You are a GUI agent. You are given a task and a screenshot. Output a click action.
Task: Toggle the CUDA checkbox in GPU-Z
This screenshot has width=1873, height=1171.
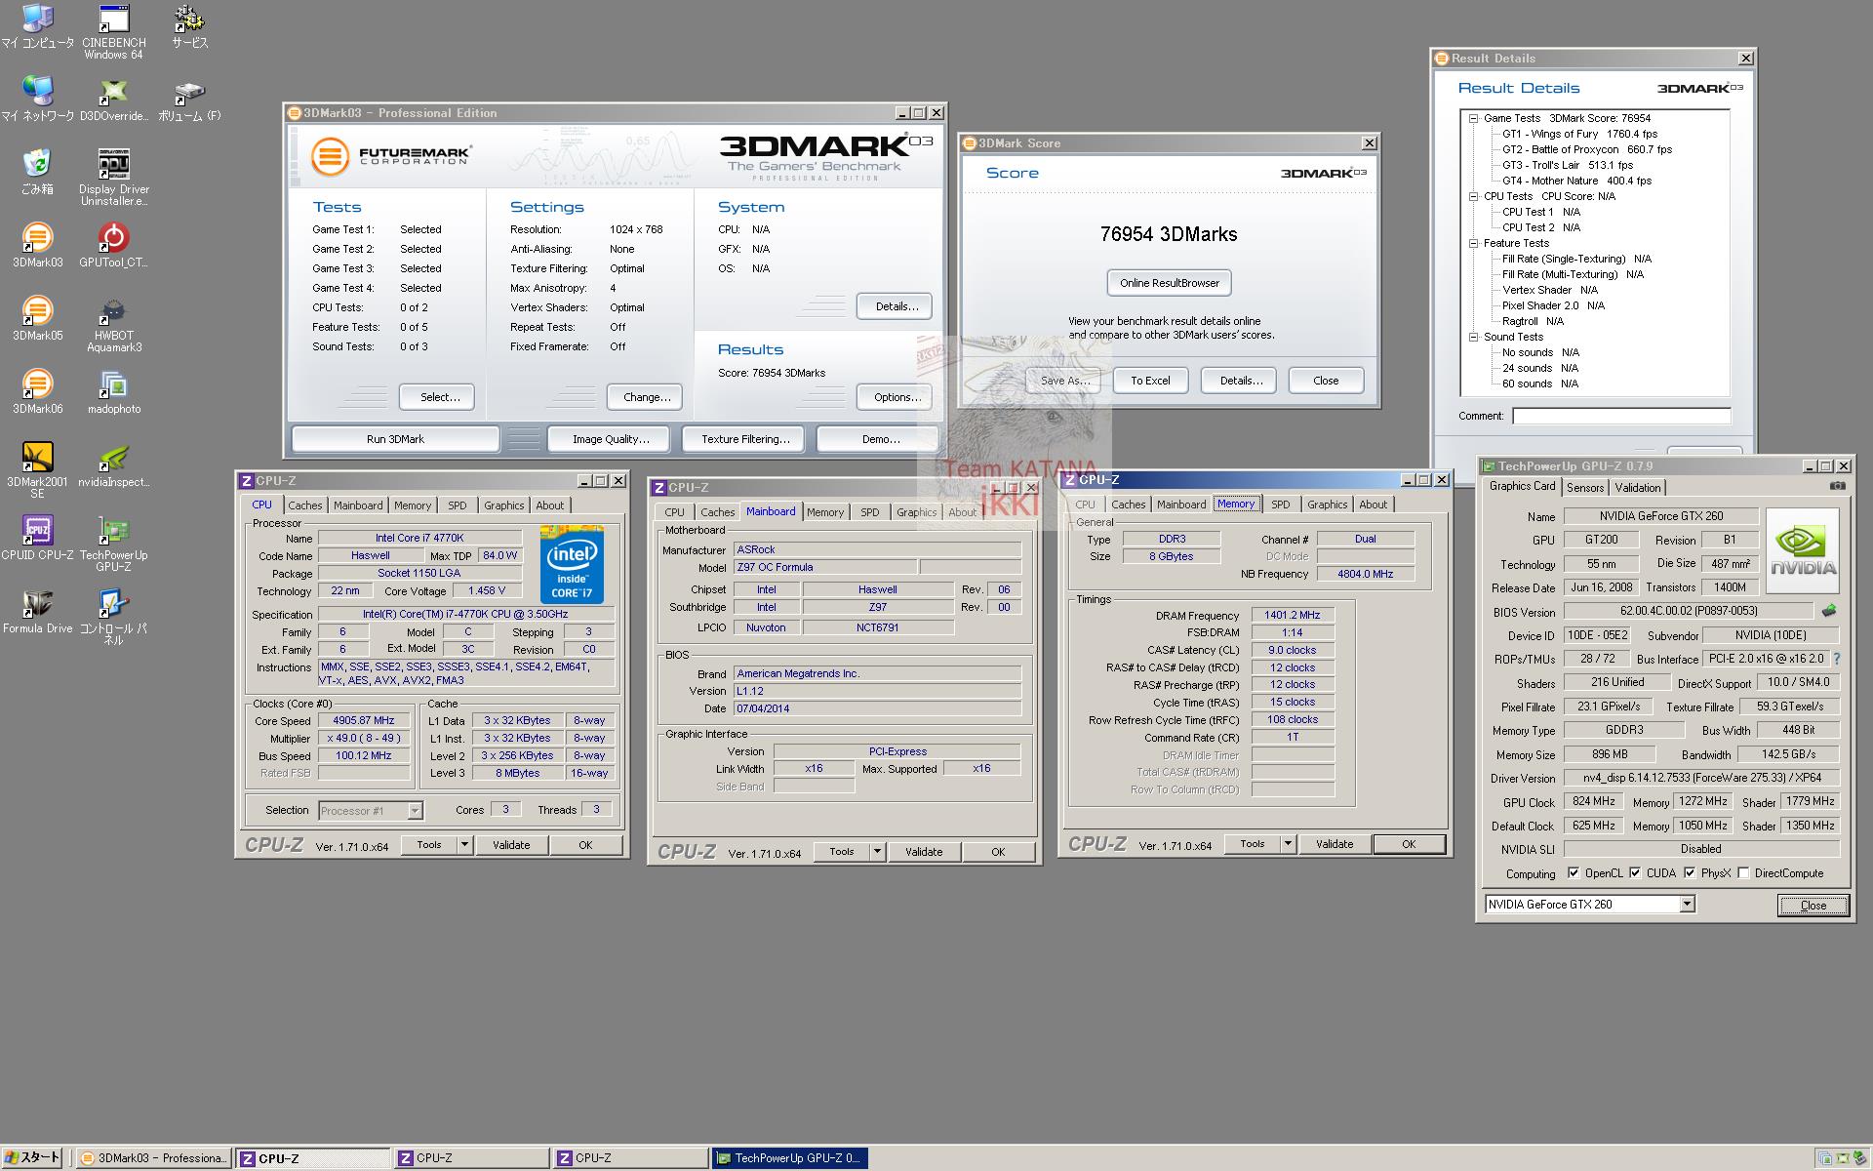point(1635,873)
